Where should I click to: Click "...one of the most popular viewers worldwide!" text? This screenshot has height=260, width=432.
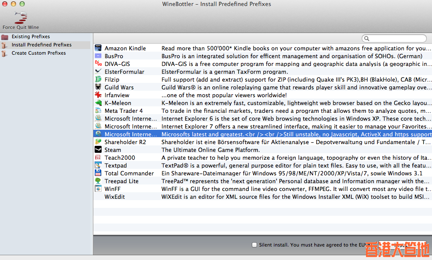(x=224, y=95)
